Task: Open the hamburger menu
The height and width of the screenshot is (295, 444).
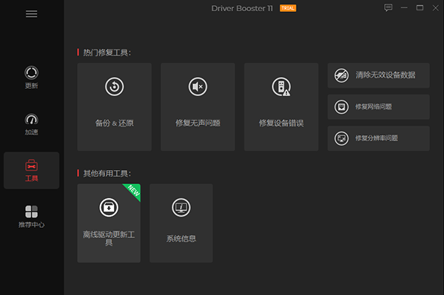Action: point(31,14)
